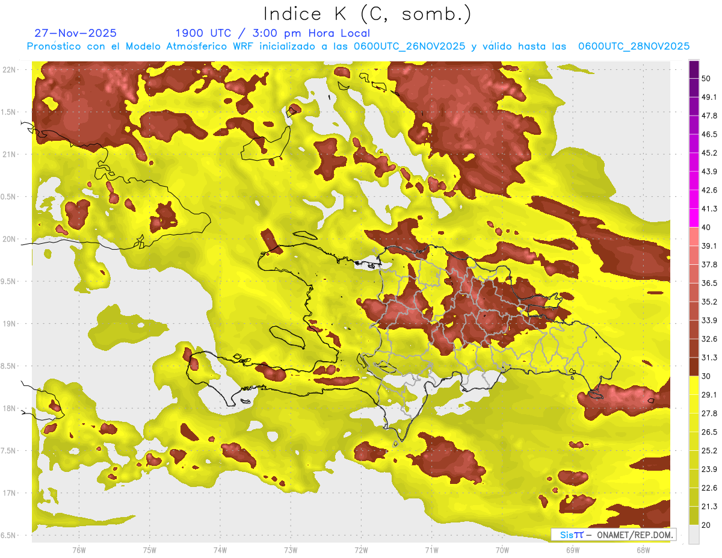
Task: Click the 'SisTT - ONAMET/REP.DOM.' credit box
Action: click(613, 535)
